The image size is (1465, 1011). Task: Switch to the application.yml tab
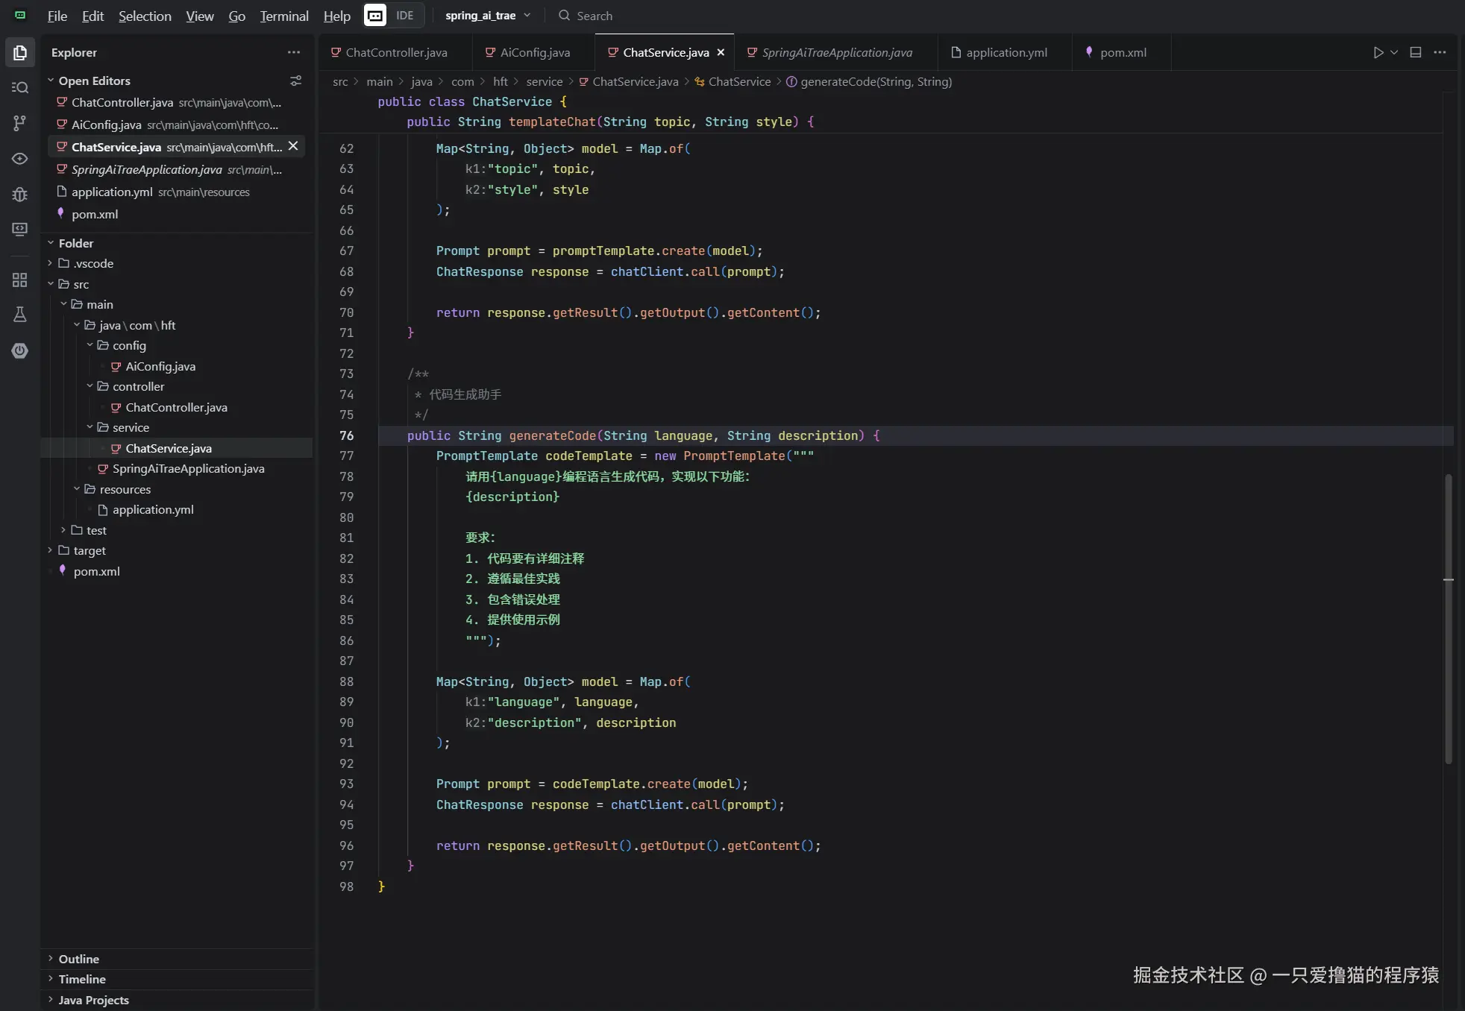(x=1006, y=52)
